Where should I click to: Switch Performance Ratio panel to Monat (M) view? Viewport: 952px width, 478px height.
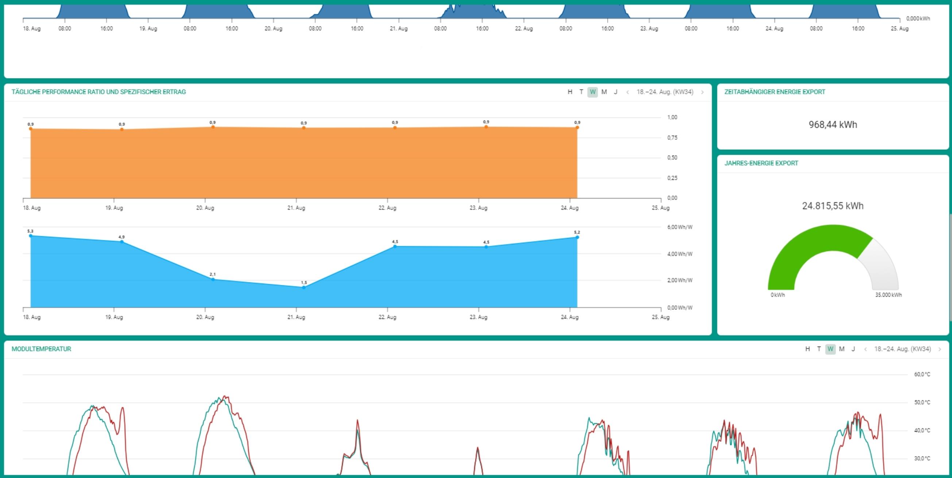(604, 92)
